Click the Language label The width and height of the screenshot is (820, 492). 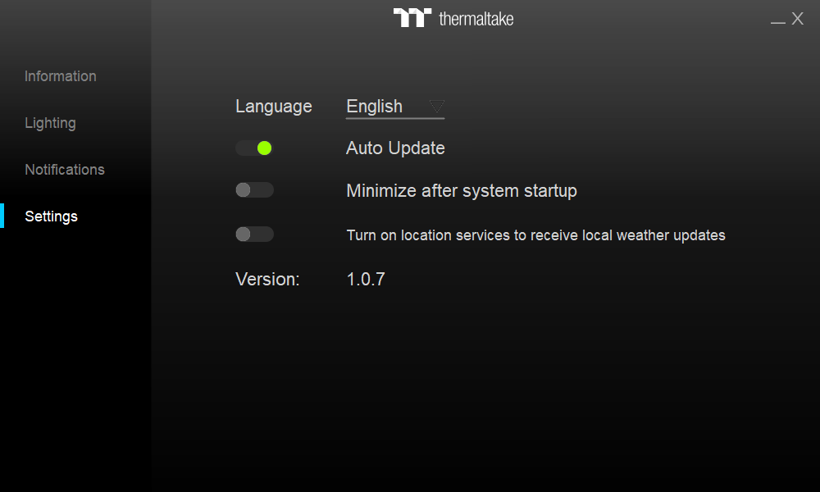(x=274, y=107)
